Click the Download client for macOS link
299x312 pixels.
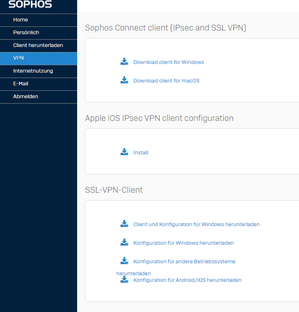(x=166, y=81)
